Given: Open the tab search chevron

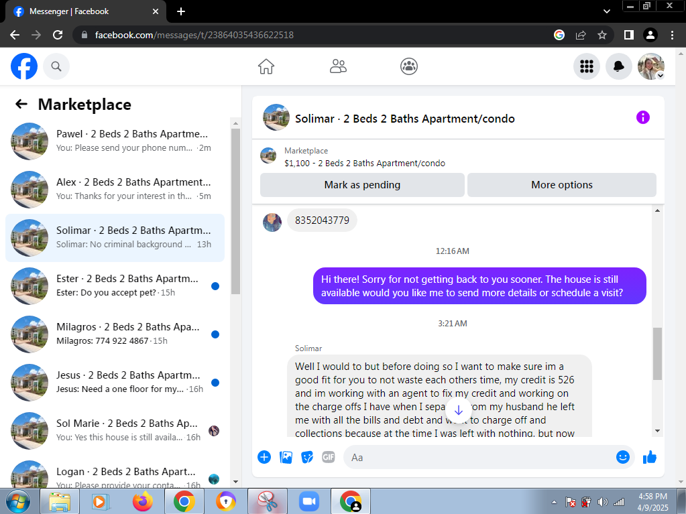Looking at the screenshot, I should click(x=606, y=11).
